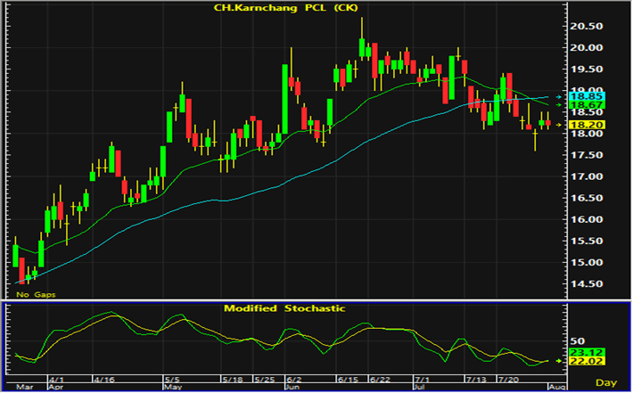
Task: Click the 19.50 price axis label
Action: coord(586,70)
